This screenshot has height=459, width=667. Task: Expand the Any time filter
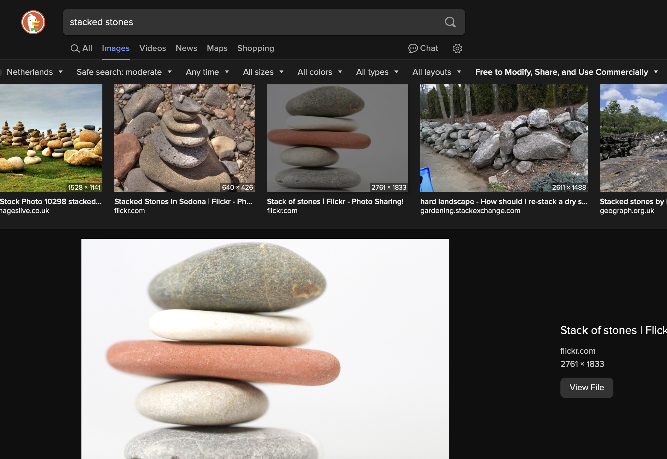coord(207,72)
